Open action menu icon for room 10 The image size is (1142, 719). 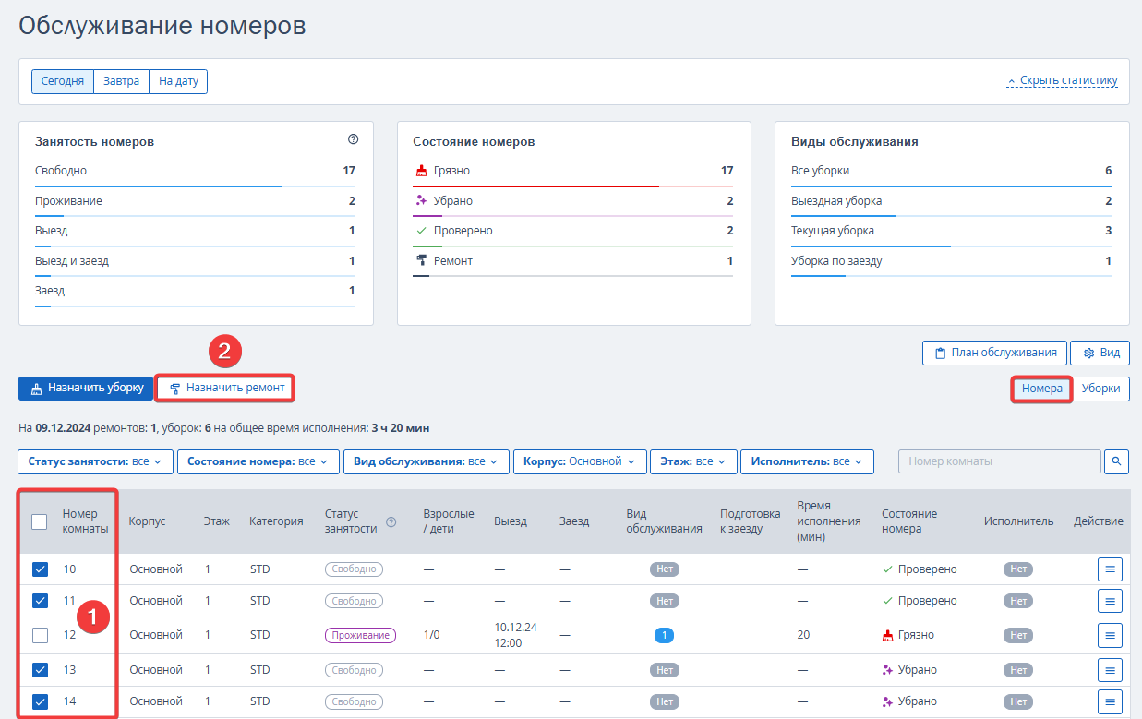coord(1110,569)
